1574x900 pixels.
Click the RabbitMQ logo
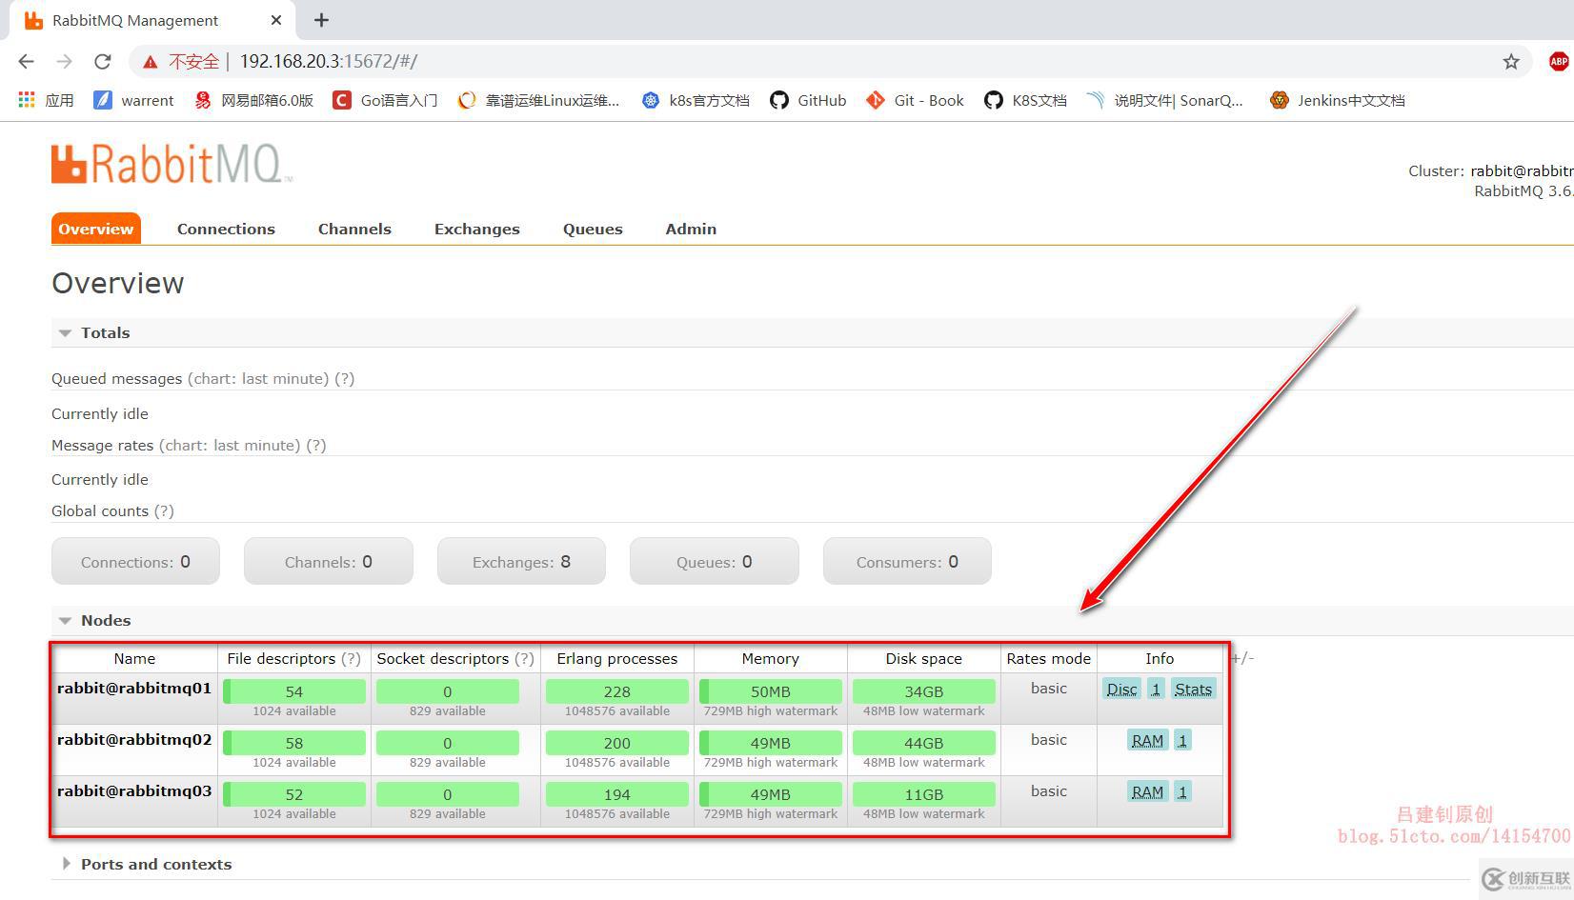coord(172,164)
